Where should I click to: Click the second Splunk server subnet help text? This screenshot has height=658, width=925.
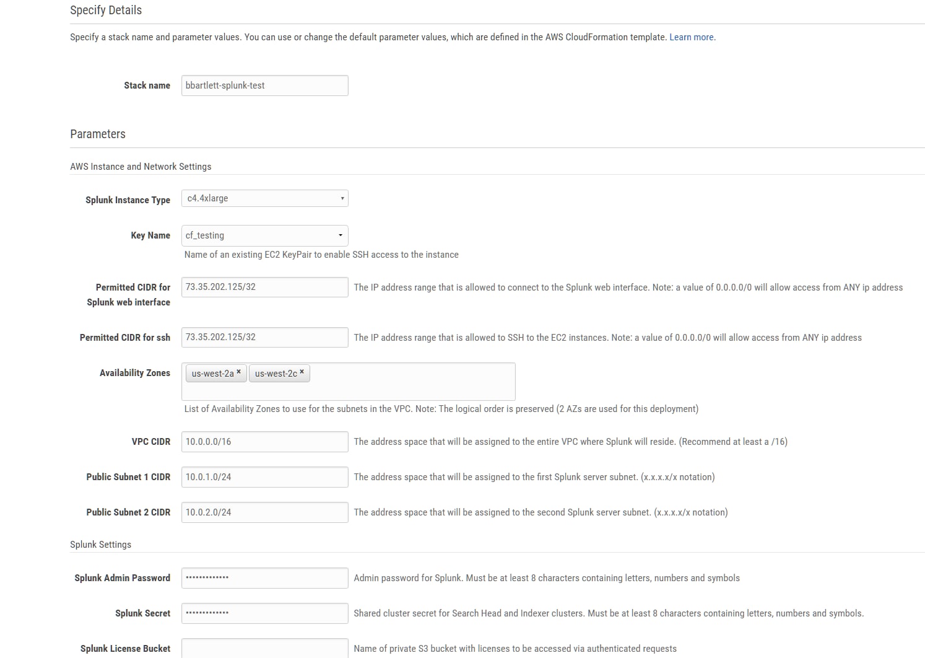click(541, 512)
